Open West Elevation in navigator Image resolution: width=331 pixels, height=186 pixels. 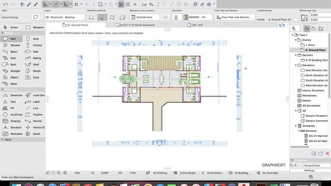tap(314, 85)
